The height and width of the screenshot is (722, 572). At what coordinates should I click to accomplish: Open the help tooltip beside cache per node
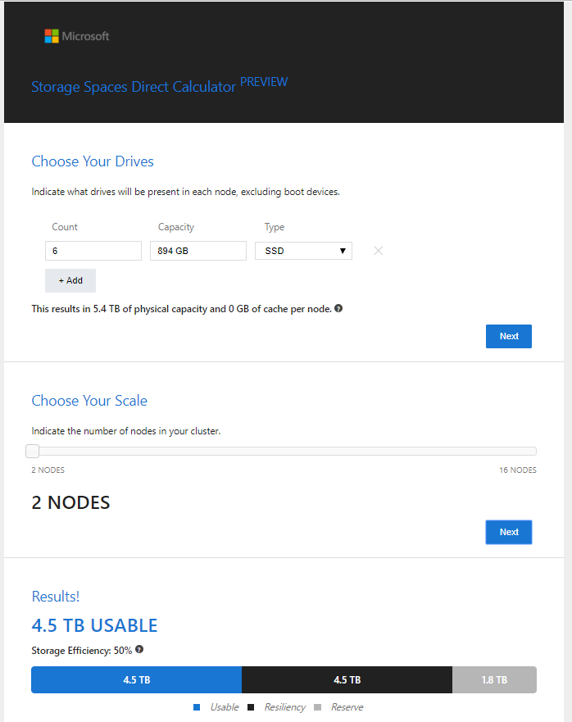click(x=338, y=309)
